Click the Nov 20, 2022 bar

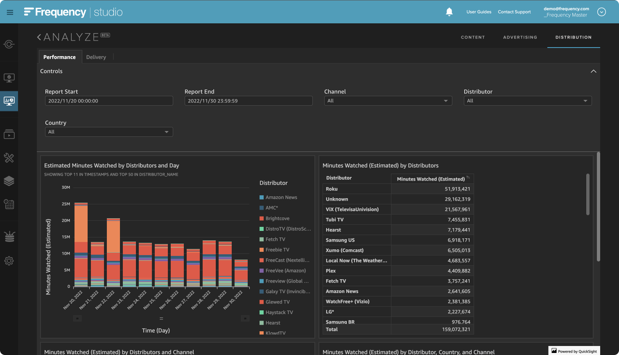(x=81, y=244)
